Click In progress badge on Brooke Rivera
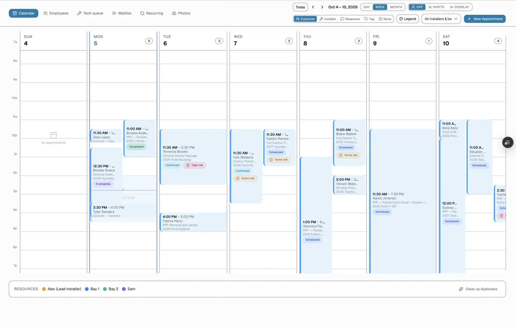This screenshot has width=516, height=328. coord(103,184)
